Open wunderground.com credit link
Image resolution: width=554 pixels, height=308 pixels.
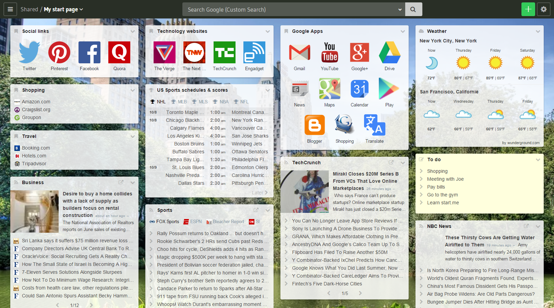[x=521, y=143]
